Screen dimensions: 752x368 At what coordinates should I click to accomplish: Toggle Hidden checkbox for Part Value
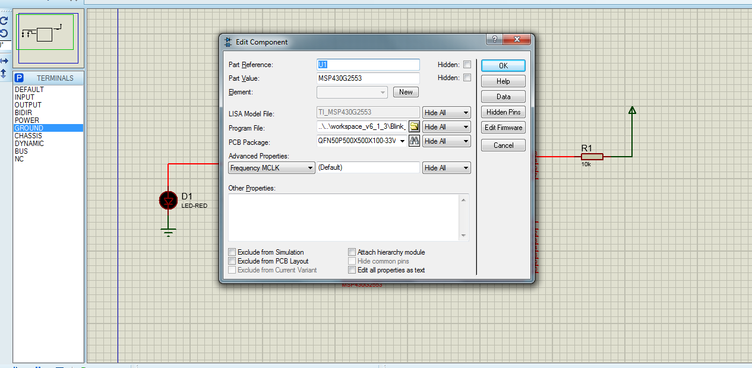point(467,78)
